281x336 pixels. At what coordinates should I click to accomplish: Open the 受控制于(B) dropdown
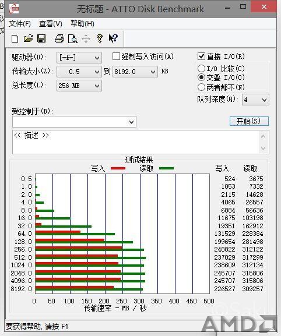click(74, 122)
